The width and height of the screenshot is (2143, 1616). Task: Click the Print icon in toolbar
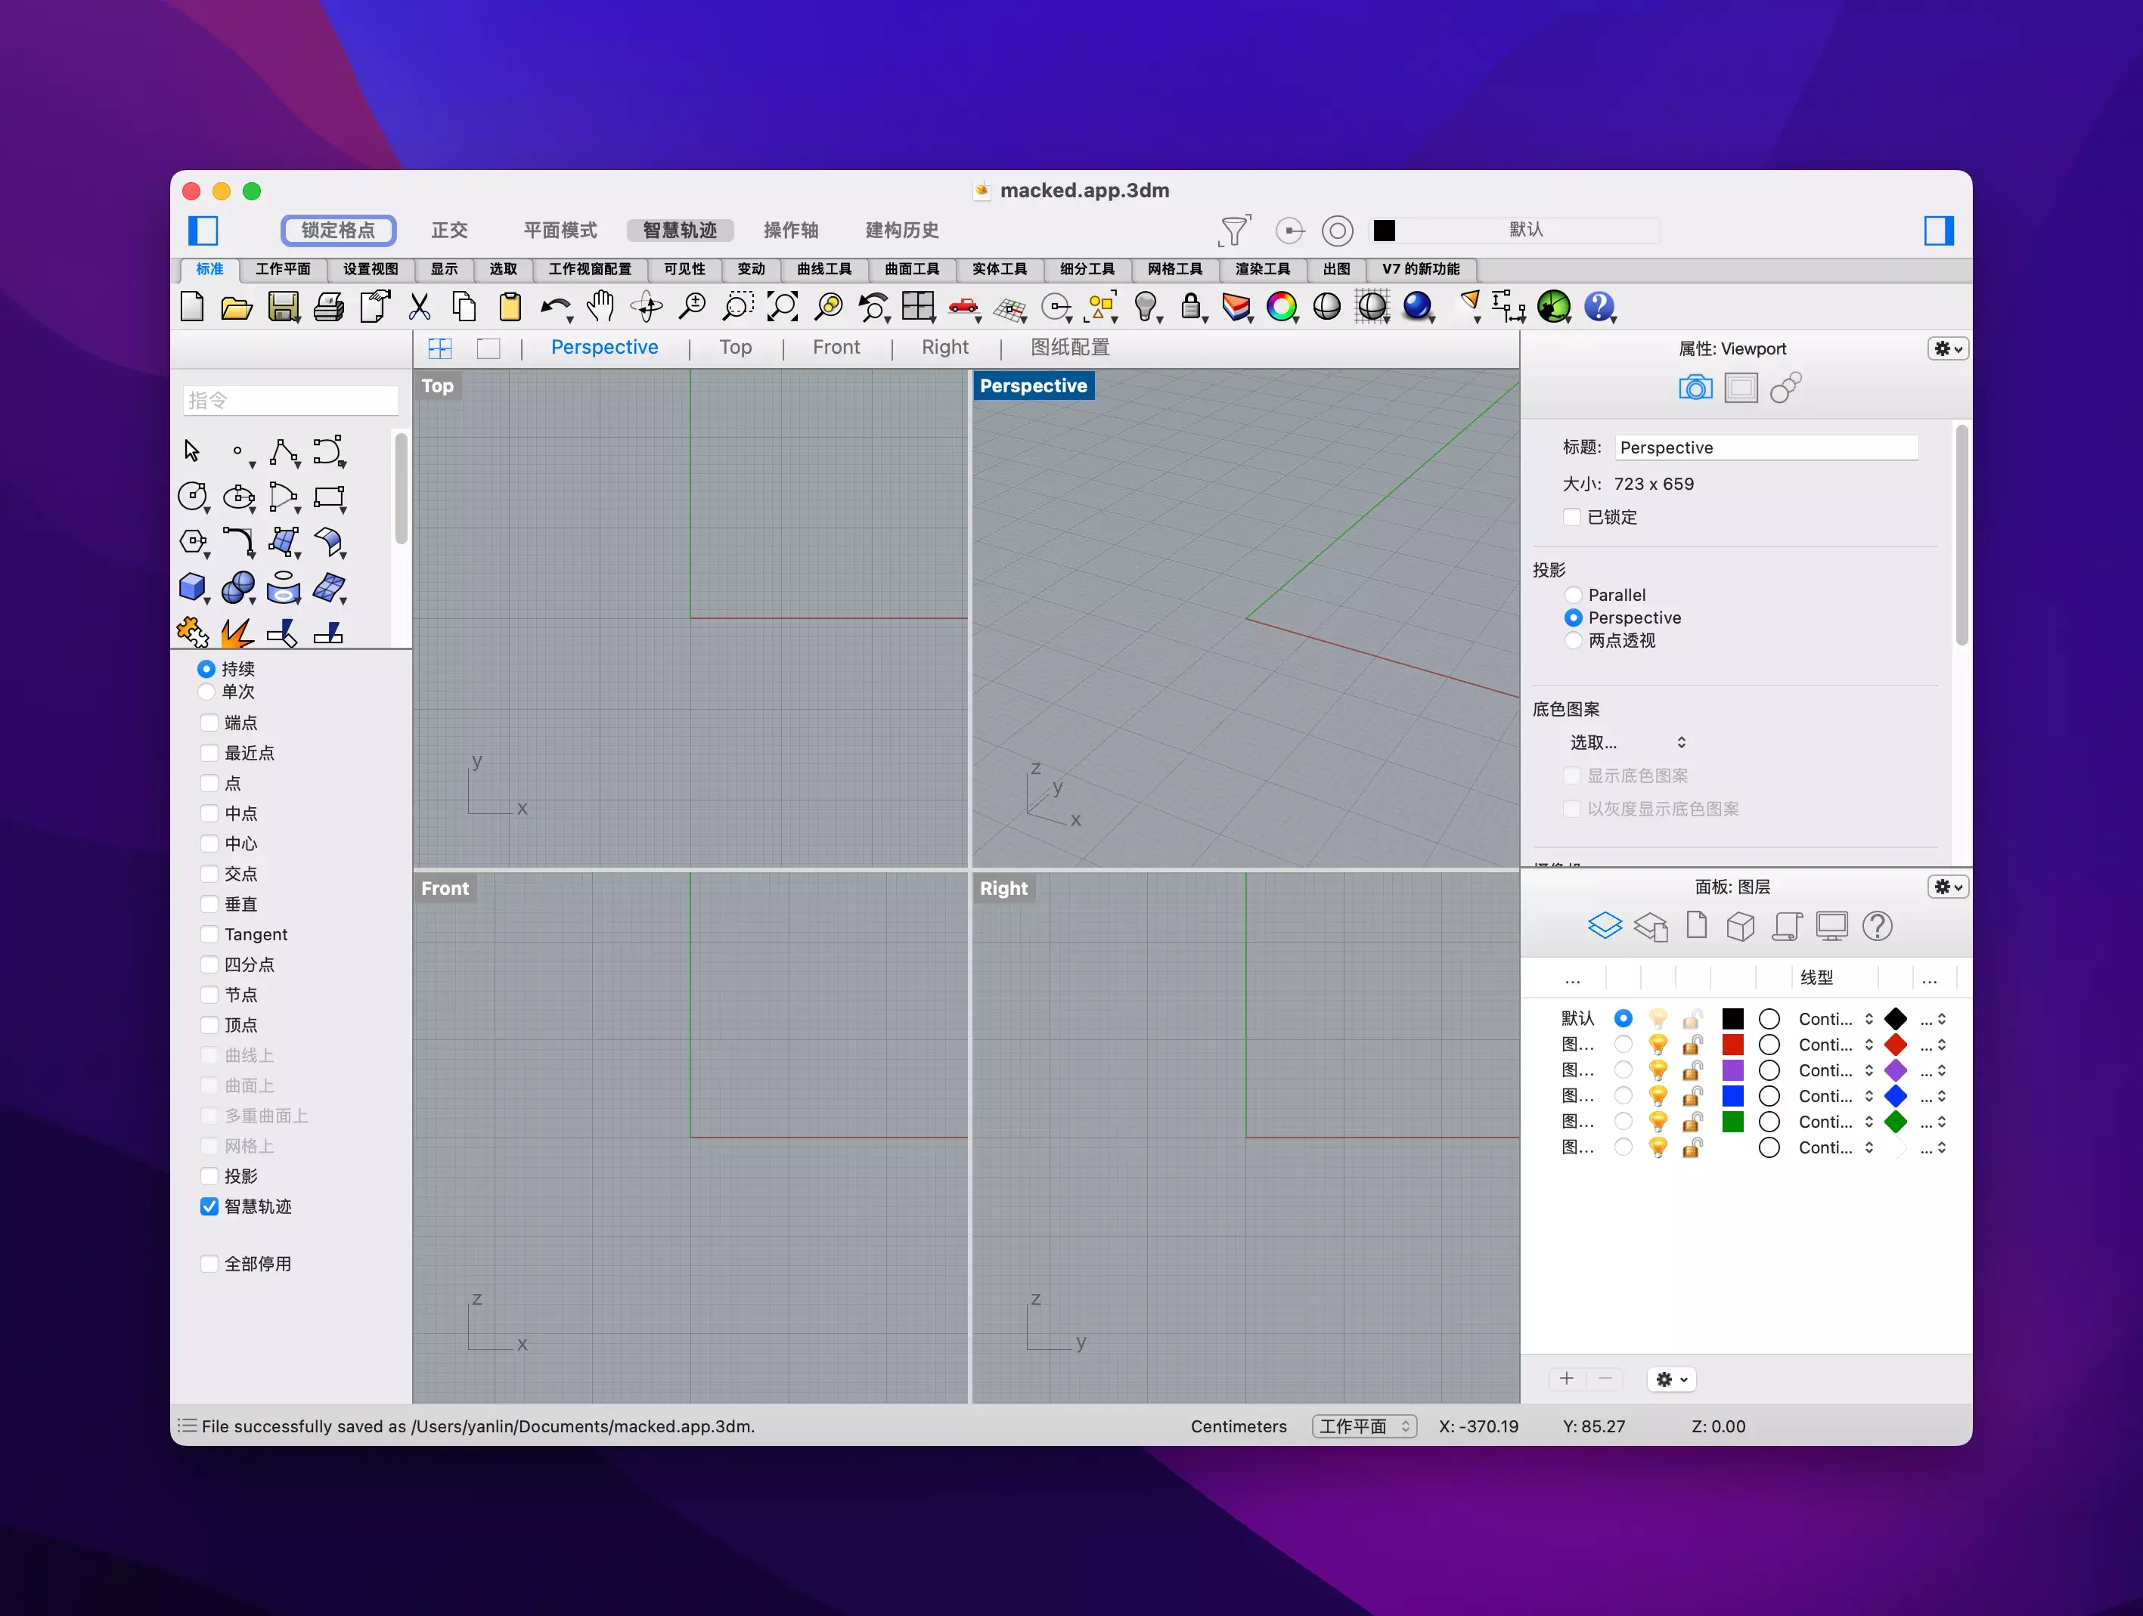(x=328, y=308)
